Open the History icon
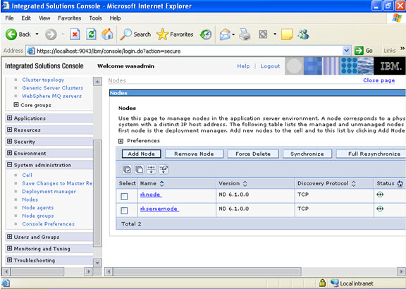 (x=206, y=35)
